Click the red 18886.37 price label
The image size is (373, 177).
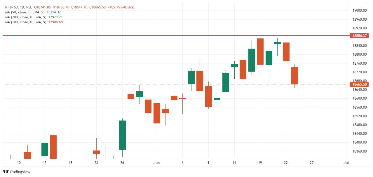[360, 36]
